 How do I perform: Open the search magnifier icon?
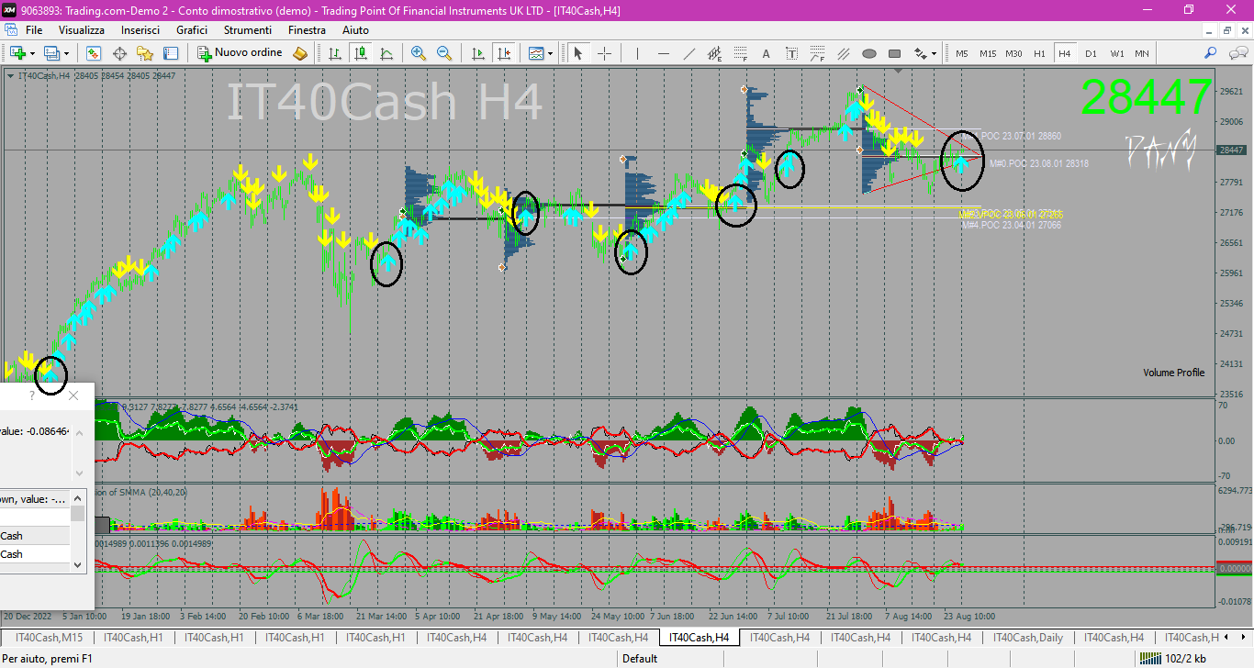click(1212, 53)
